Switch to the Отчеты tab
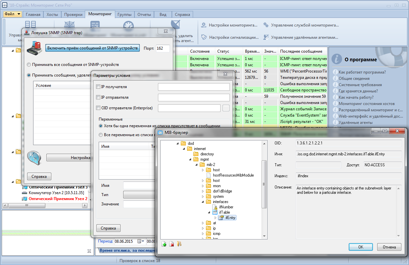Image resolution: width=409 pixels, height=265 pixels. pos(144,15)
